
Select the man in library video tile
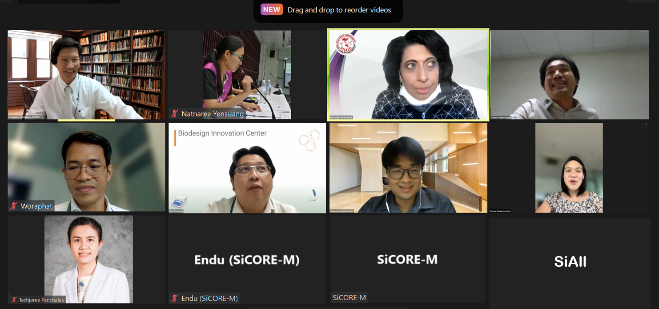[86, 75]
